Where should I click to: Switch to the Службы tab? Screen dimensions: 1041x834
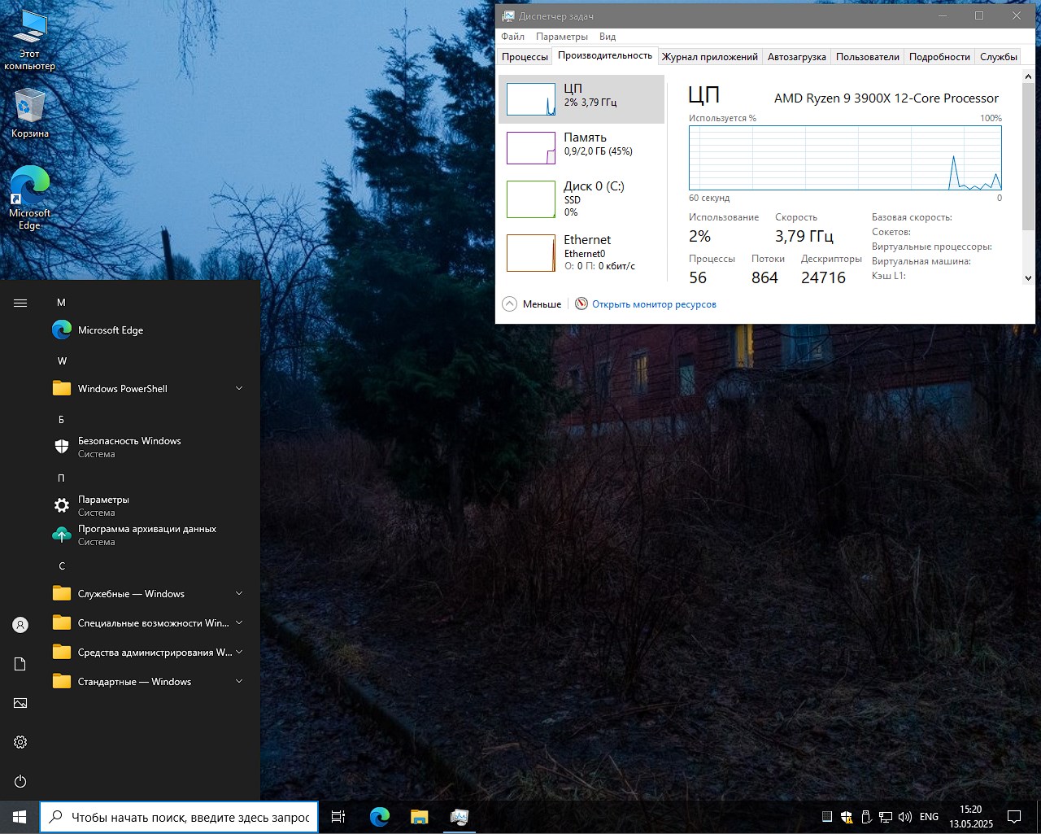(x=999, y=57)
